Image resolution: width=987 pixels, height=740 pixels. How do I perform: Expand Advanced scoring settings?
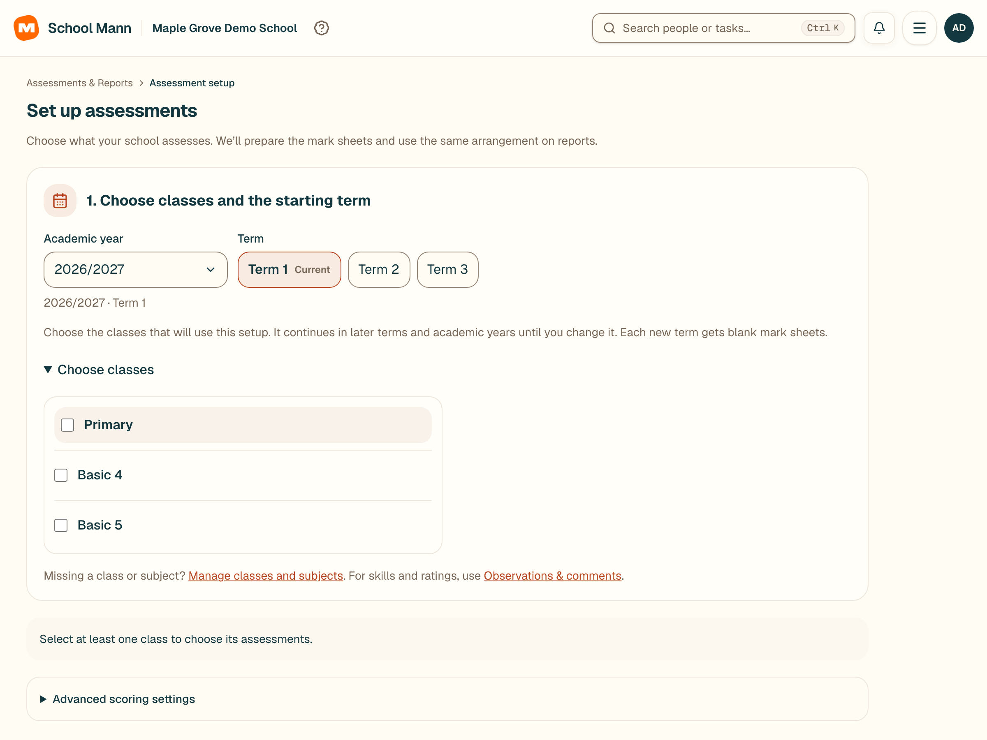(x=117, y=699)
